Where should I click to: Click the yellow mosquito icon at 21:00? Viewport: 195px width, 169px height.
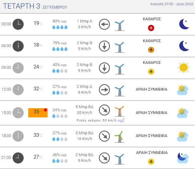(151, 161)
